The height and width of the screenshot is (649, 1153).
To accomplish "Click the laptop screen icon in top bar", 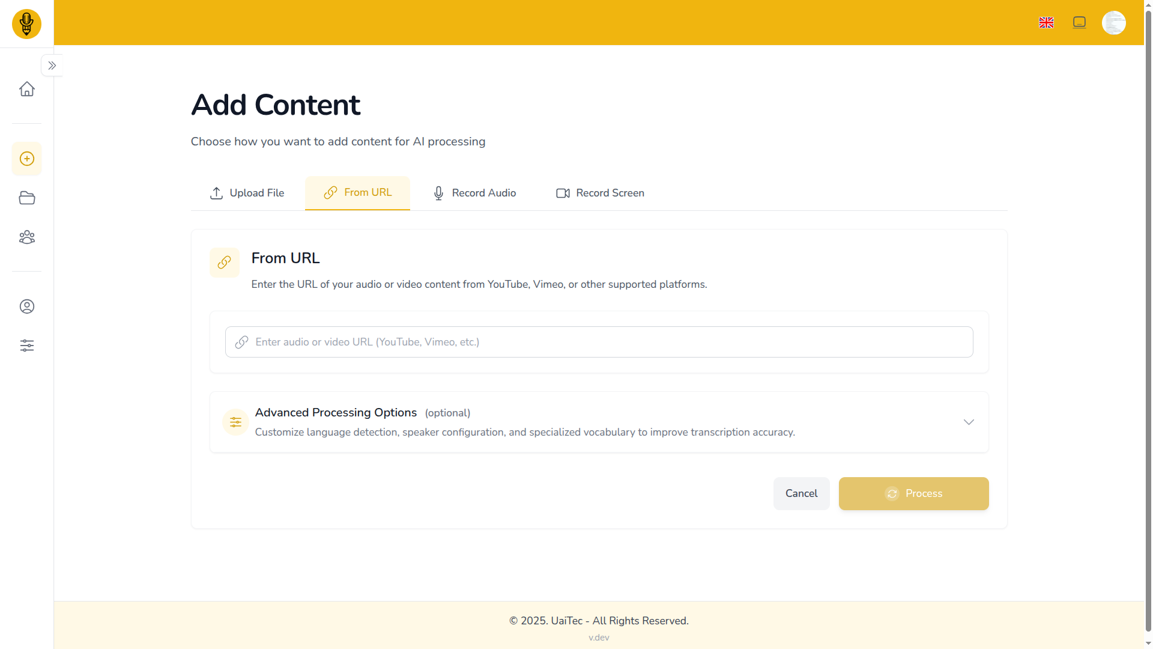I will (1079, 22).
